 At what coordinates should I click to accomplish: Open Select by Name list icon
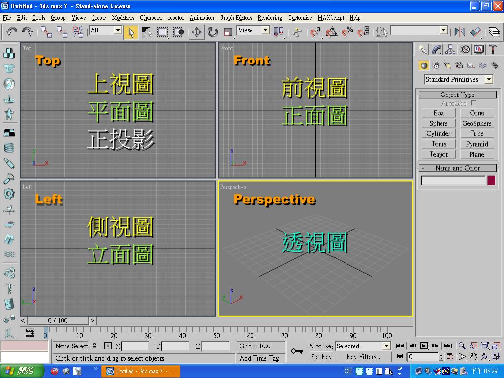click(x=147, y=32)
